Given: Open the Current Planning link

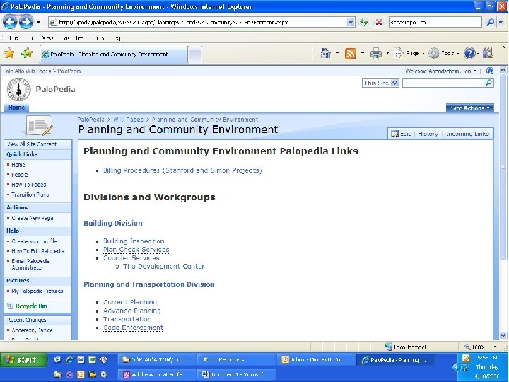Looking at the screenshot, I should 130,302.
